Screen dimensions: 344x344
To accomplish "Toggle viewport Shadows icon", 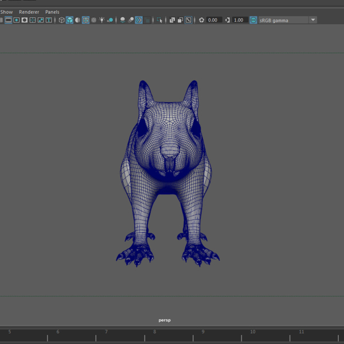I will click(x=110, y=20).
